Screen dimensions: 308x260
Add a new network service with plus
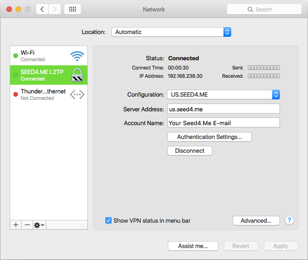16,225
